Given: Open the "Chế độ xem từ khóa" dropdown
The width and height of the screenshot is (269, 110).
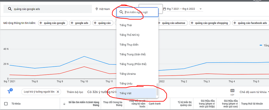Looking at the screenshot, I should tap(254, 92).
